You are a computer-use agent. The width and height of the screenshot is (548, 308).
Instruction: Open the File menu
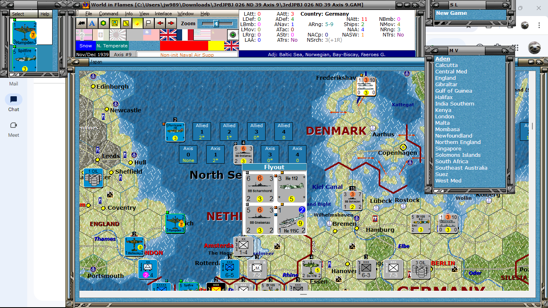(89, 14)
